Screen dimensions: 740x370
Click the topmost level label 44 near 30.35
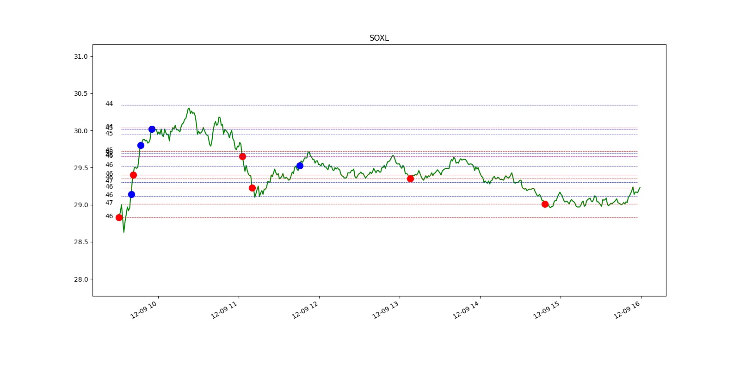click(109, 104)
